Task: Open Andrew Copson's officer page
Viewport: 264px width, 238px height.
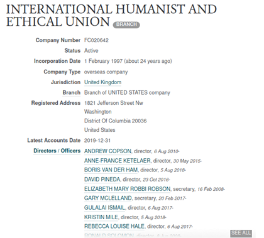Action: [107, 151]
